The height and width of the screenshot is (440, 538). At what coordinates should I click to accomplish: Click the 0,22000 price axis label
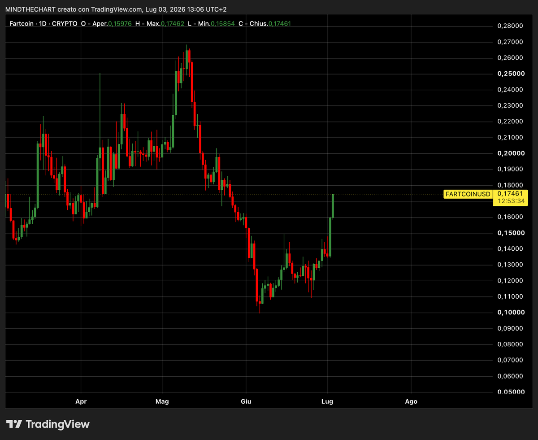coord(510,122)
